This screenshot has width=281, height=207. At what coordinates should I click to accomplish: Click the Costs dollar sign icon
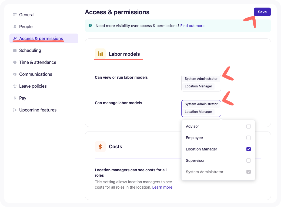click(x=100, y=146)
